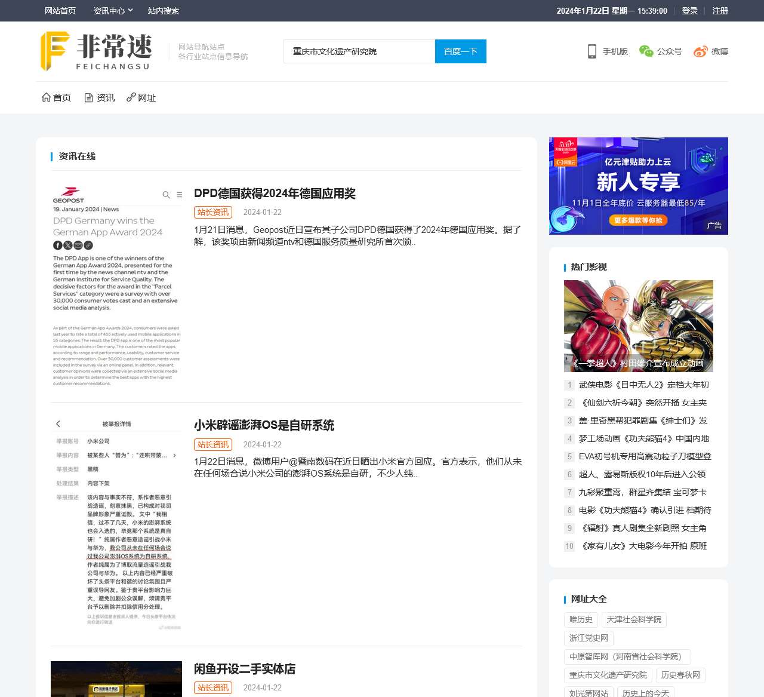Select the 首页 home icon in the navigation

tap(46, 97)
